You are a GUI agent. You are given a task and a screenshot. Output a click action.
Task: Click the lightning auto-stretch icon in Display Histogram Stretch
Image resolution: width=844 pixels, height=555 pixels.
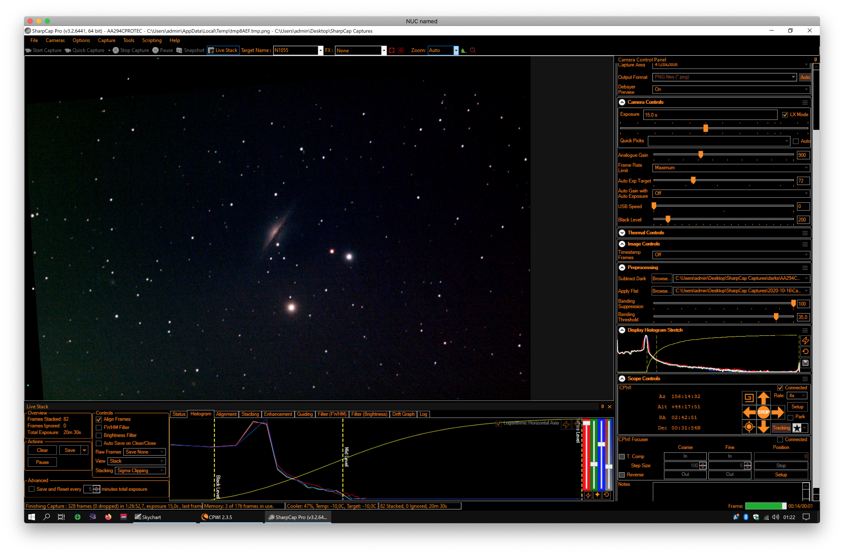805,341
